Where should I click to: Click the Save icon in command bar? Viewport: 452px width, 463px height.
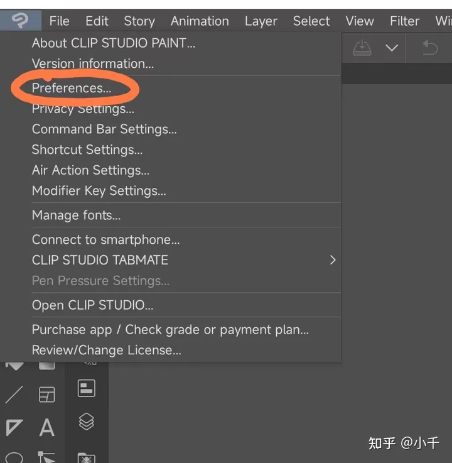[363, 48]
